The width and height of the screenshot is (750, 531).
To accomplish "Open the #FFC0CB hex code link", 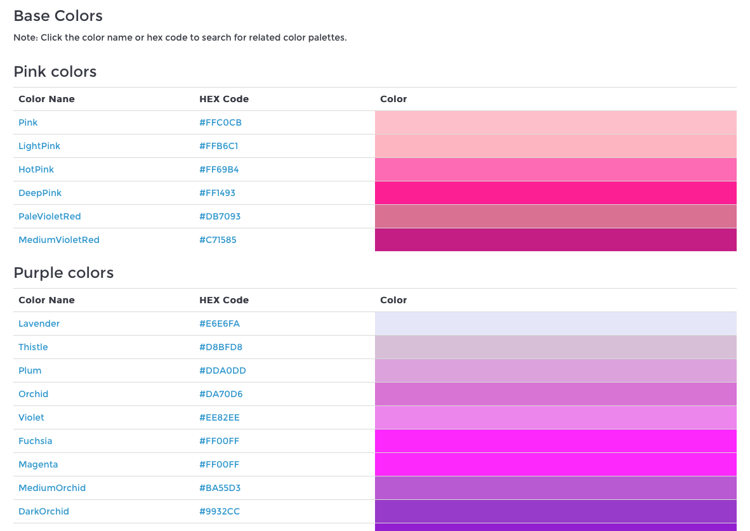I will click(220, 122).
